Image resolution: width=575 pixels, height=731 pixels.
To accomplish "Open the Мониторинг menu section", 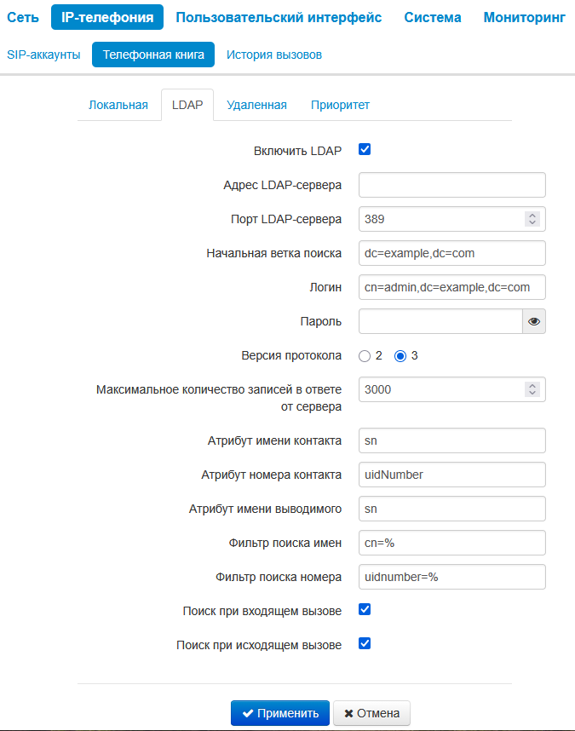I will (x=524, y=17).
